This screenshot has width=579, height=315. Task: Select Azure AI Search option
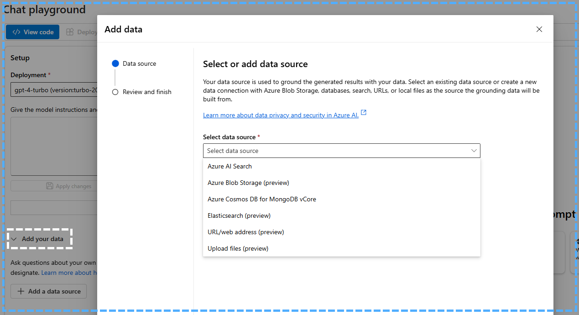230,166
